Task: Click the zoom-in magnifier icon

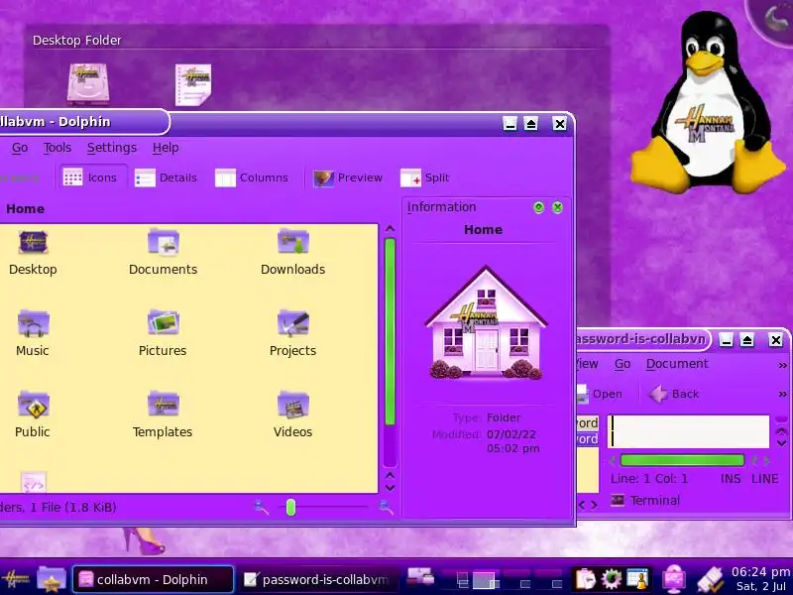Action: click(386, 507)
